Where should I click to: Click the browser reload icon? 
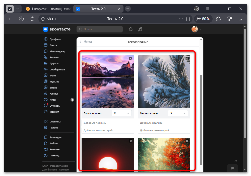32,19
